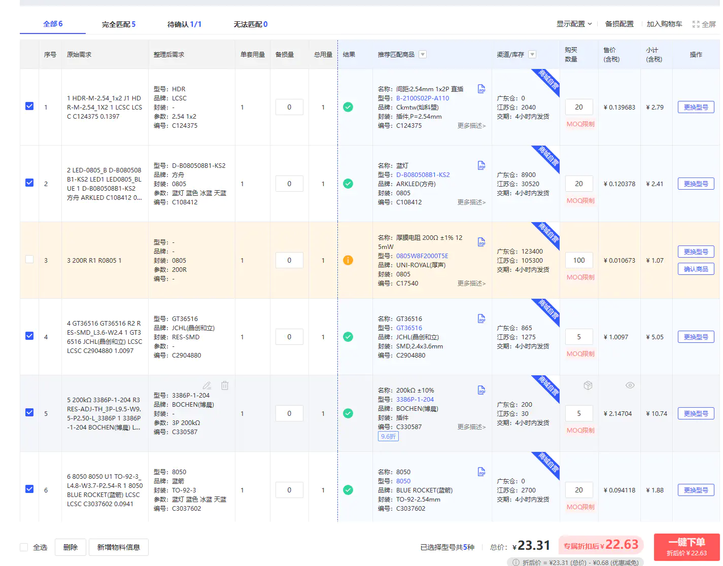Expand the 显示配置 dropdown
723x566 pixels.
tap(574, 24)
